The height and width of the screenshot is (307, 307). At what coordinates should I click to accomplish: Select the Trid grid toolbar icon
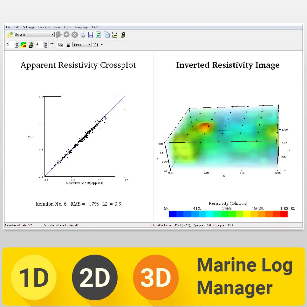(114, 35)
